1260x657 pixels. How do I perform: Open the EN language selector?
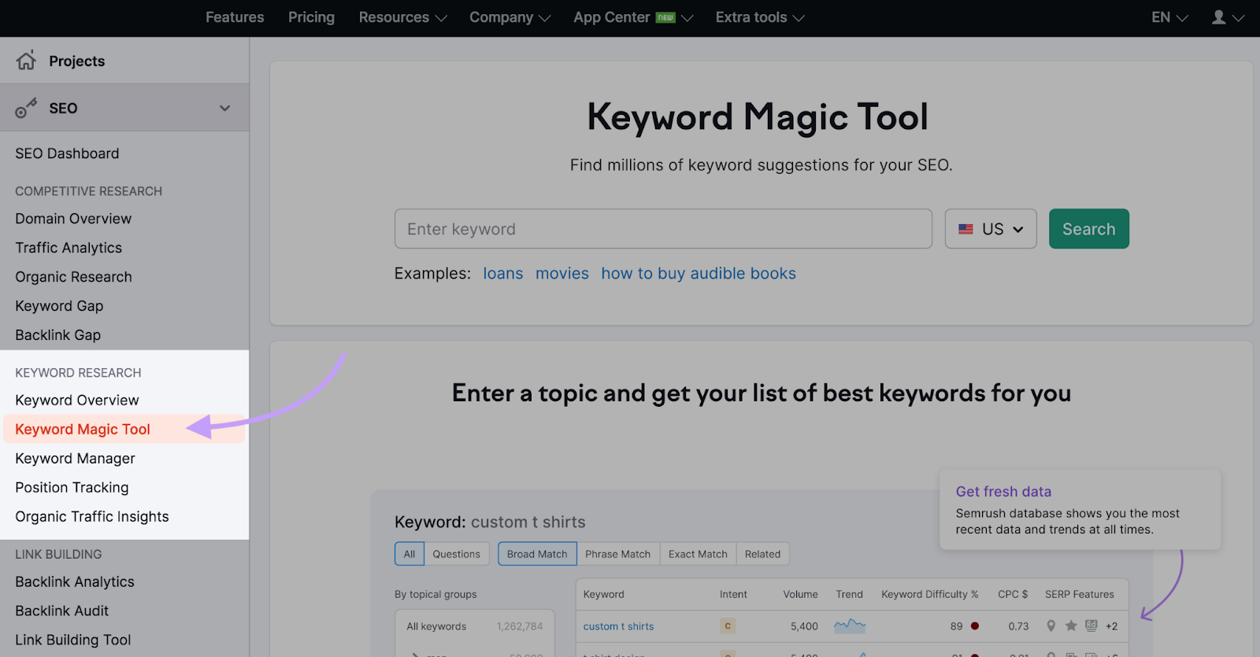pyautogui.click(x=1169, y=17)
